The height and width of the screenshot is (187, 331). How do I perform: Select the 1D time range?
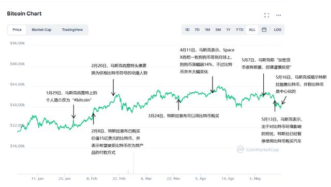click(187, 30)
